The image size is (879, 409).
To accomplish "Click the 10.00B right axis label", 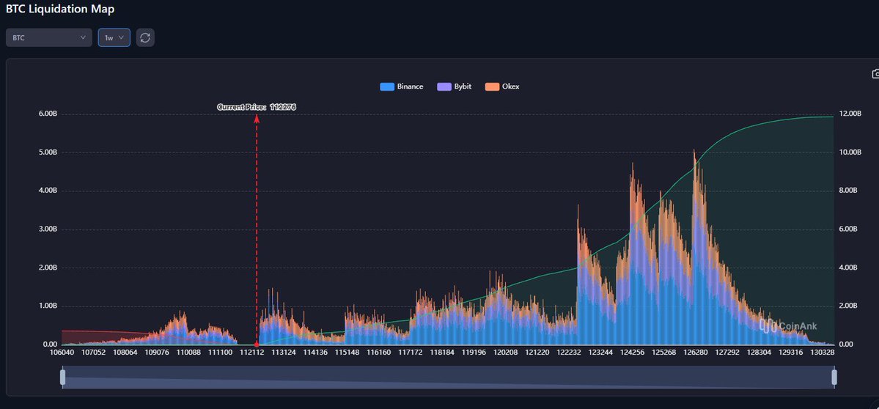I will 849,152.
